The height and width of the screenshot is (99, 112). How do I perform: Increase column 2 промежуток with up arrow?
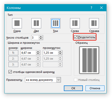pos(60,58)
